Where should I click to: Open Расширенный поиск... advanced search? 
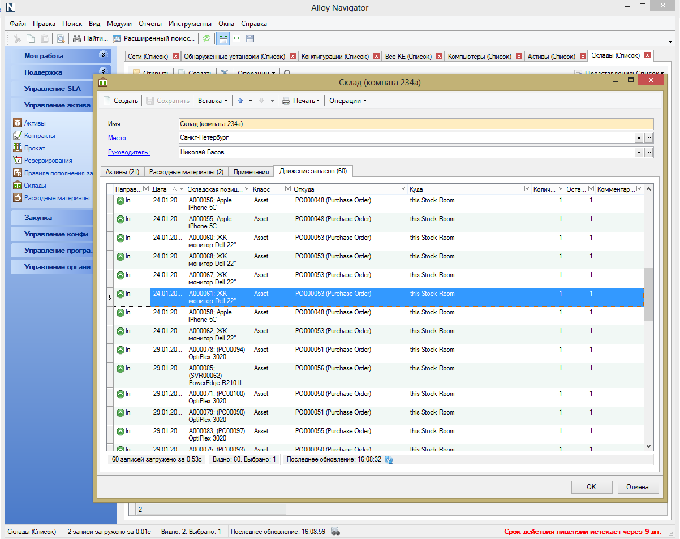click(154, 38)
